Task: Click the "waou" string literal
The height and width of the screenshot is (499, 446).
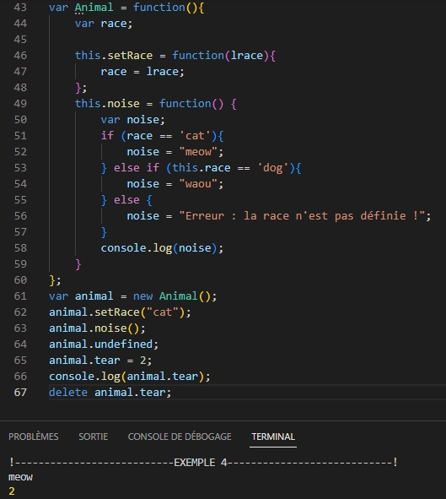Action: [198, 184]
